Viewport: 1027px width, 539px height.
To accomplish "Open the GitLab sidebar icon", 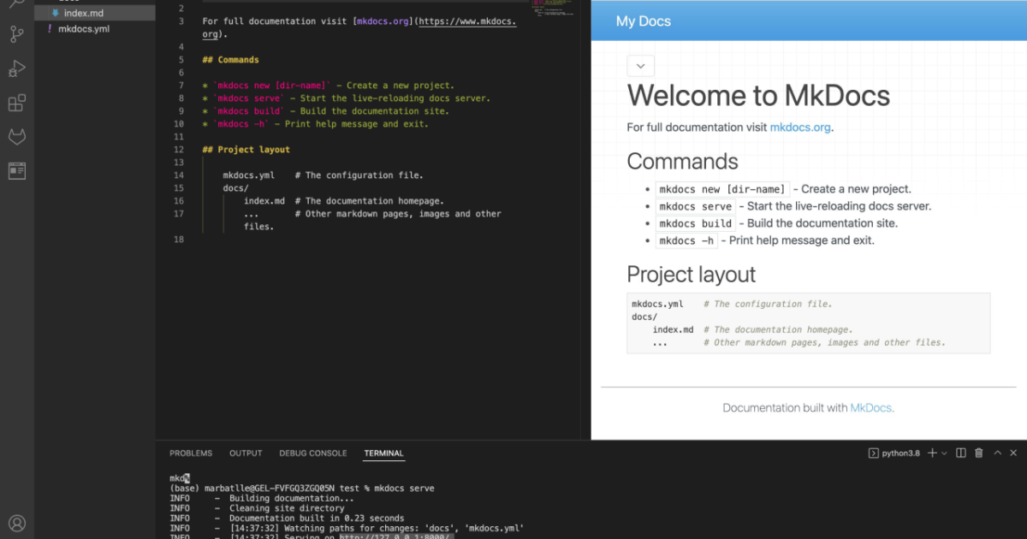I will tap(17, 137).
